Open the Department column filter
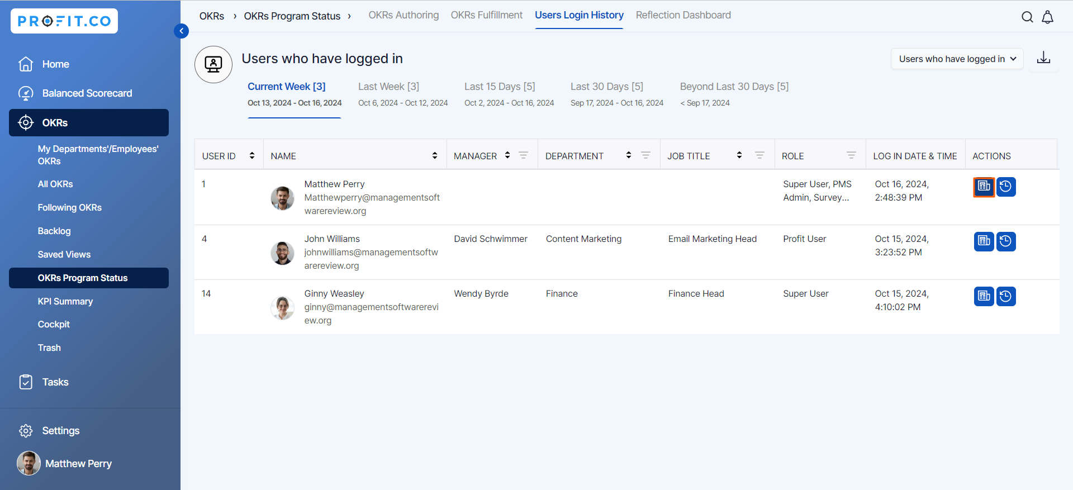The image size is (1073, 490). (x=645, y=155)
